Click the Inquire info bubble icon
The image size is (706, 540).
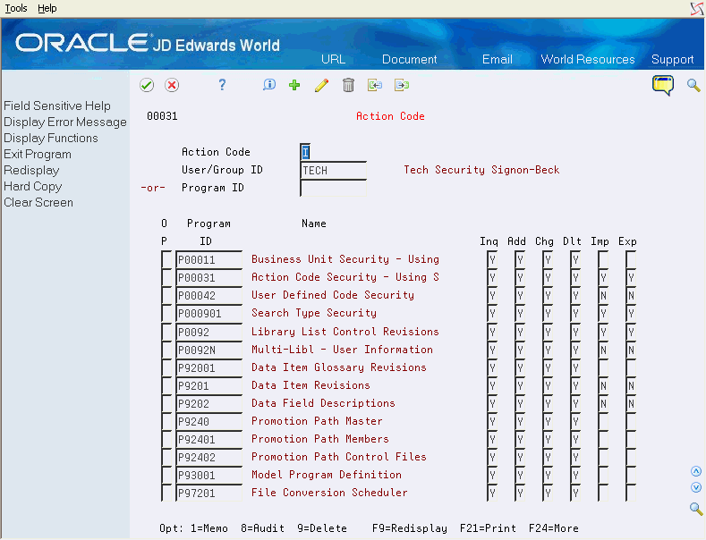(x=268, y=85)
